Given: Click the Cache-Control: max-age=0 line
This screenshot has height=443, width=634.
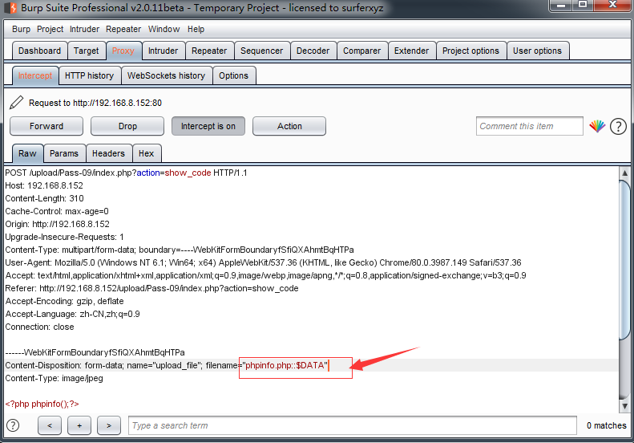Looking at the screenshot, I should [x=57, y=211].
